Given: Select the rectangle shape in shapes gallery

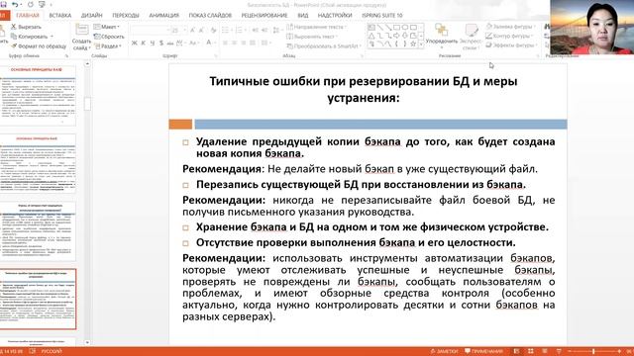Looking at the screenshot, I should click(x=396, y=28).
